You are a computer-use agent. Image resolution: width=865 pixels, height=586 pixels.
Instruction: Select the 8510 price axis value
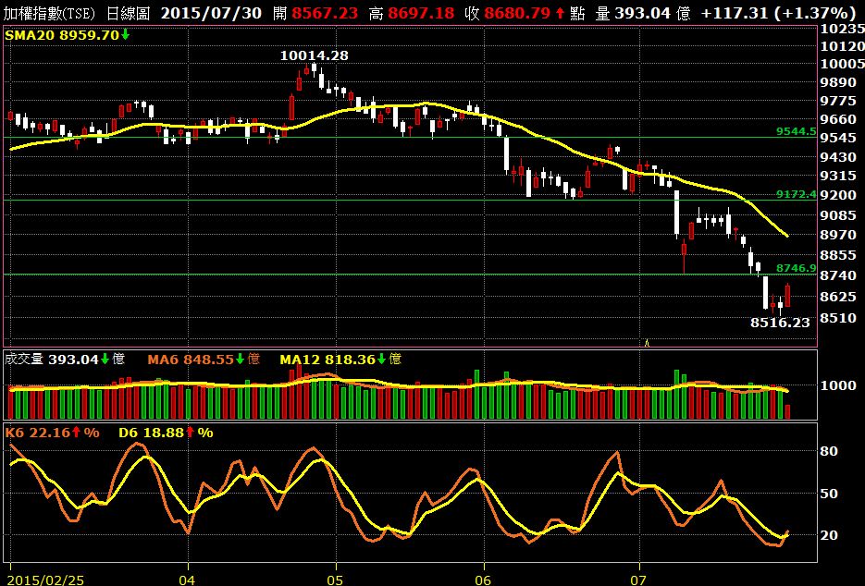point(838,318)
